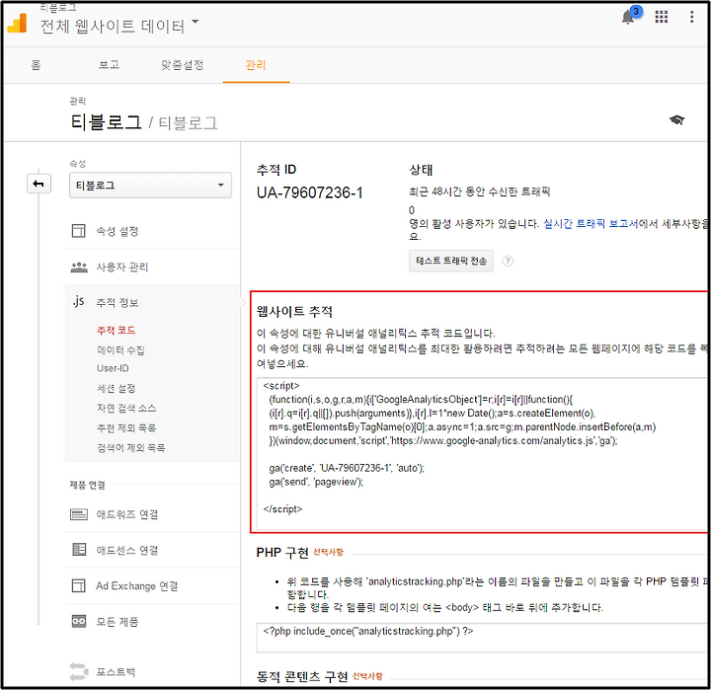
Task: Click the 제품 연결 section label
Action: click(87, 485)
